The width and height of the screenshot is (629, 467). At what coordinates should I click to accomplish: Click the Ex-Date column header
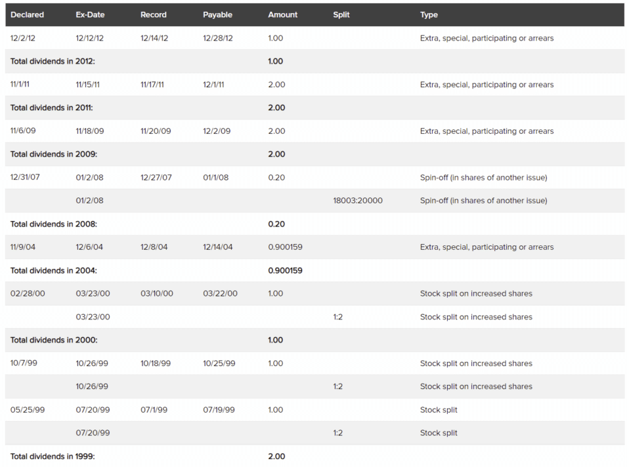[90, 14]
